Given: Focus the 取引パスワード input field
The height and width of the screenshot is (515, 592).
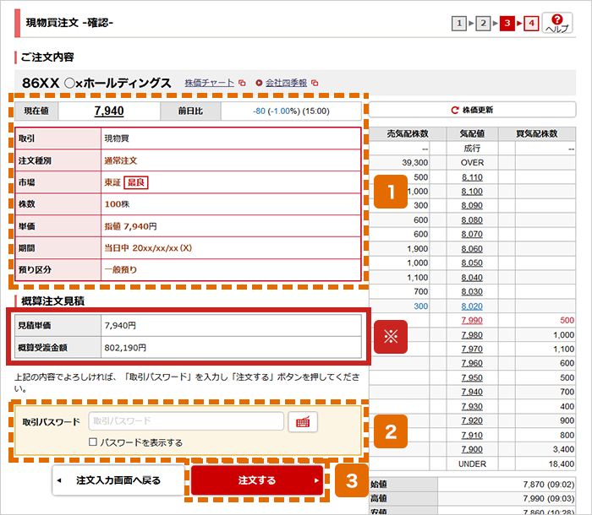Looking at the screenshot, I should [186, 421].
